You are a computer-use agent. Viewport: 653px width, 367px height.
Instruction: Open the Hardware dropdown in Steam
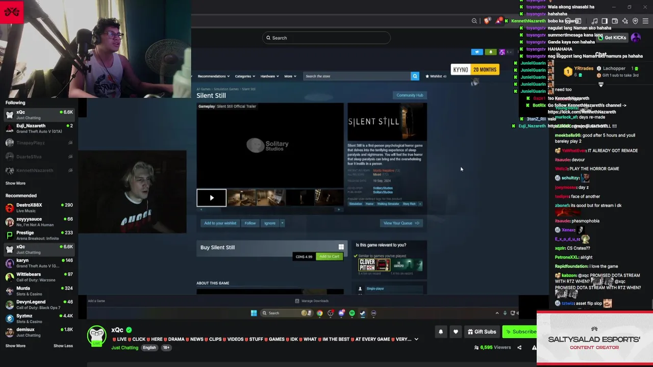pos(269,76)
